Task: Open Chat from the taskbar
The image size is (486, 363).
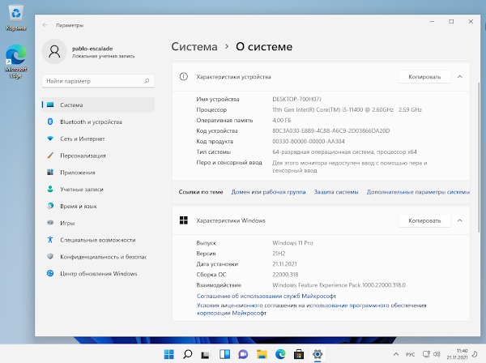Action: [x=243, y=354]
